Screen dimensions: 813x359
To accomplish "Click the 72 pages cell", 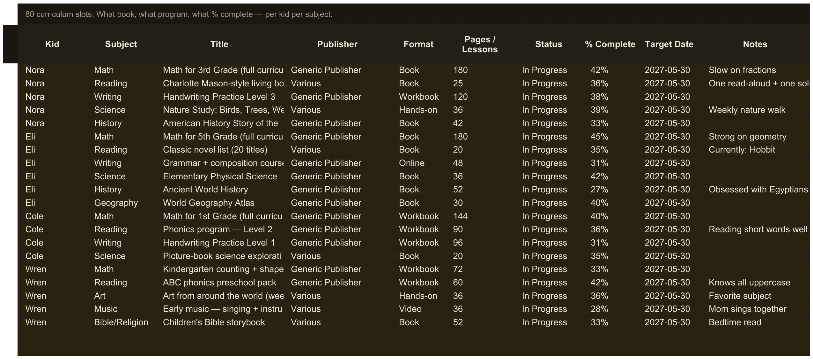I will [x=480, y=269].
